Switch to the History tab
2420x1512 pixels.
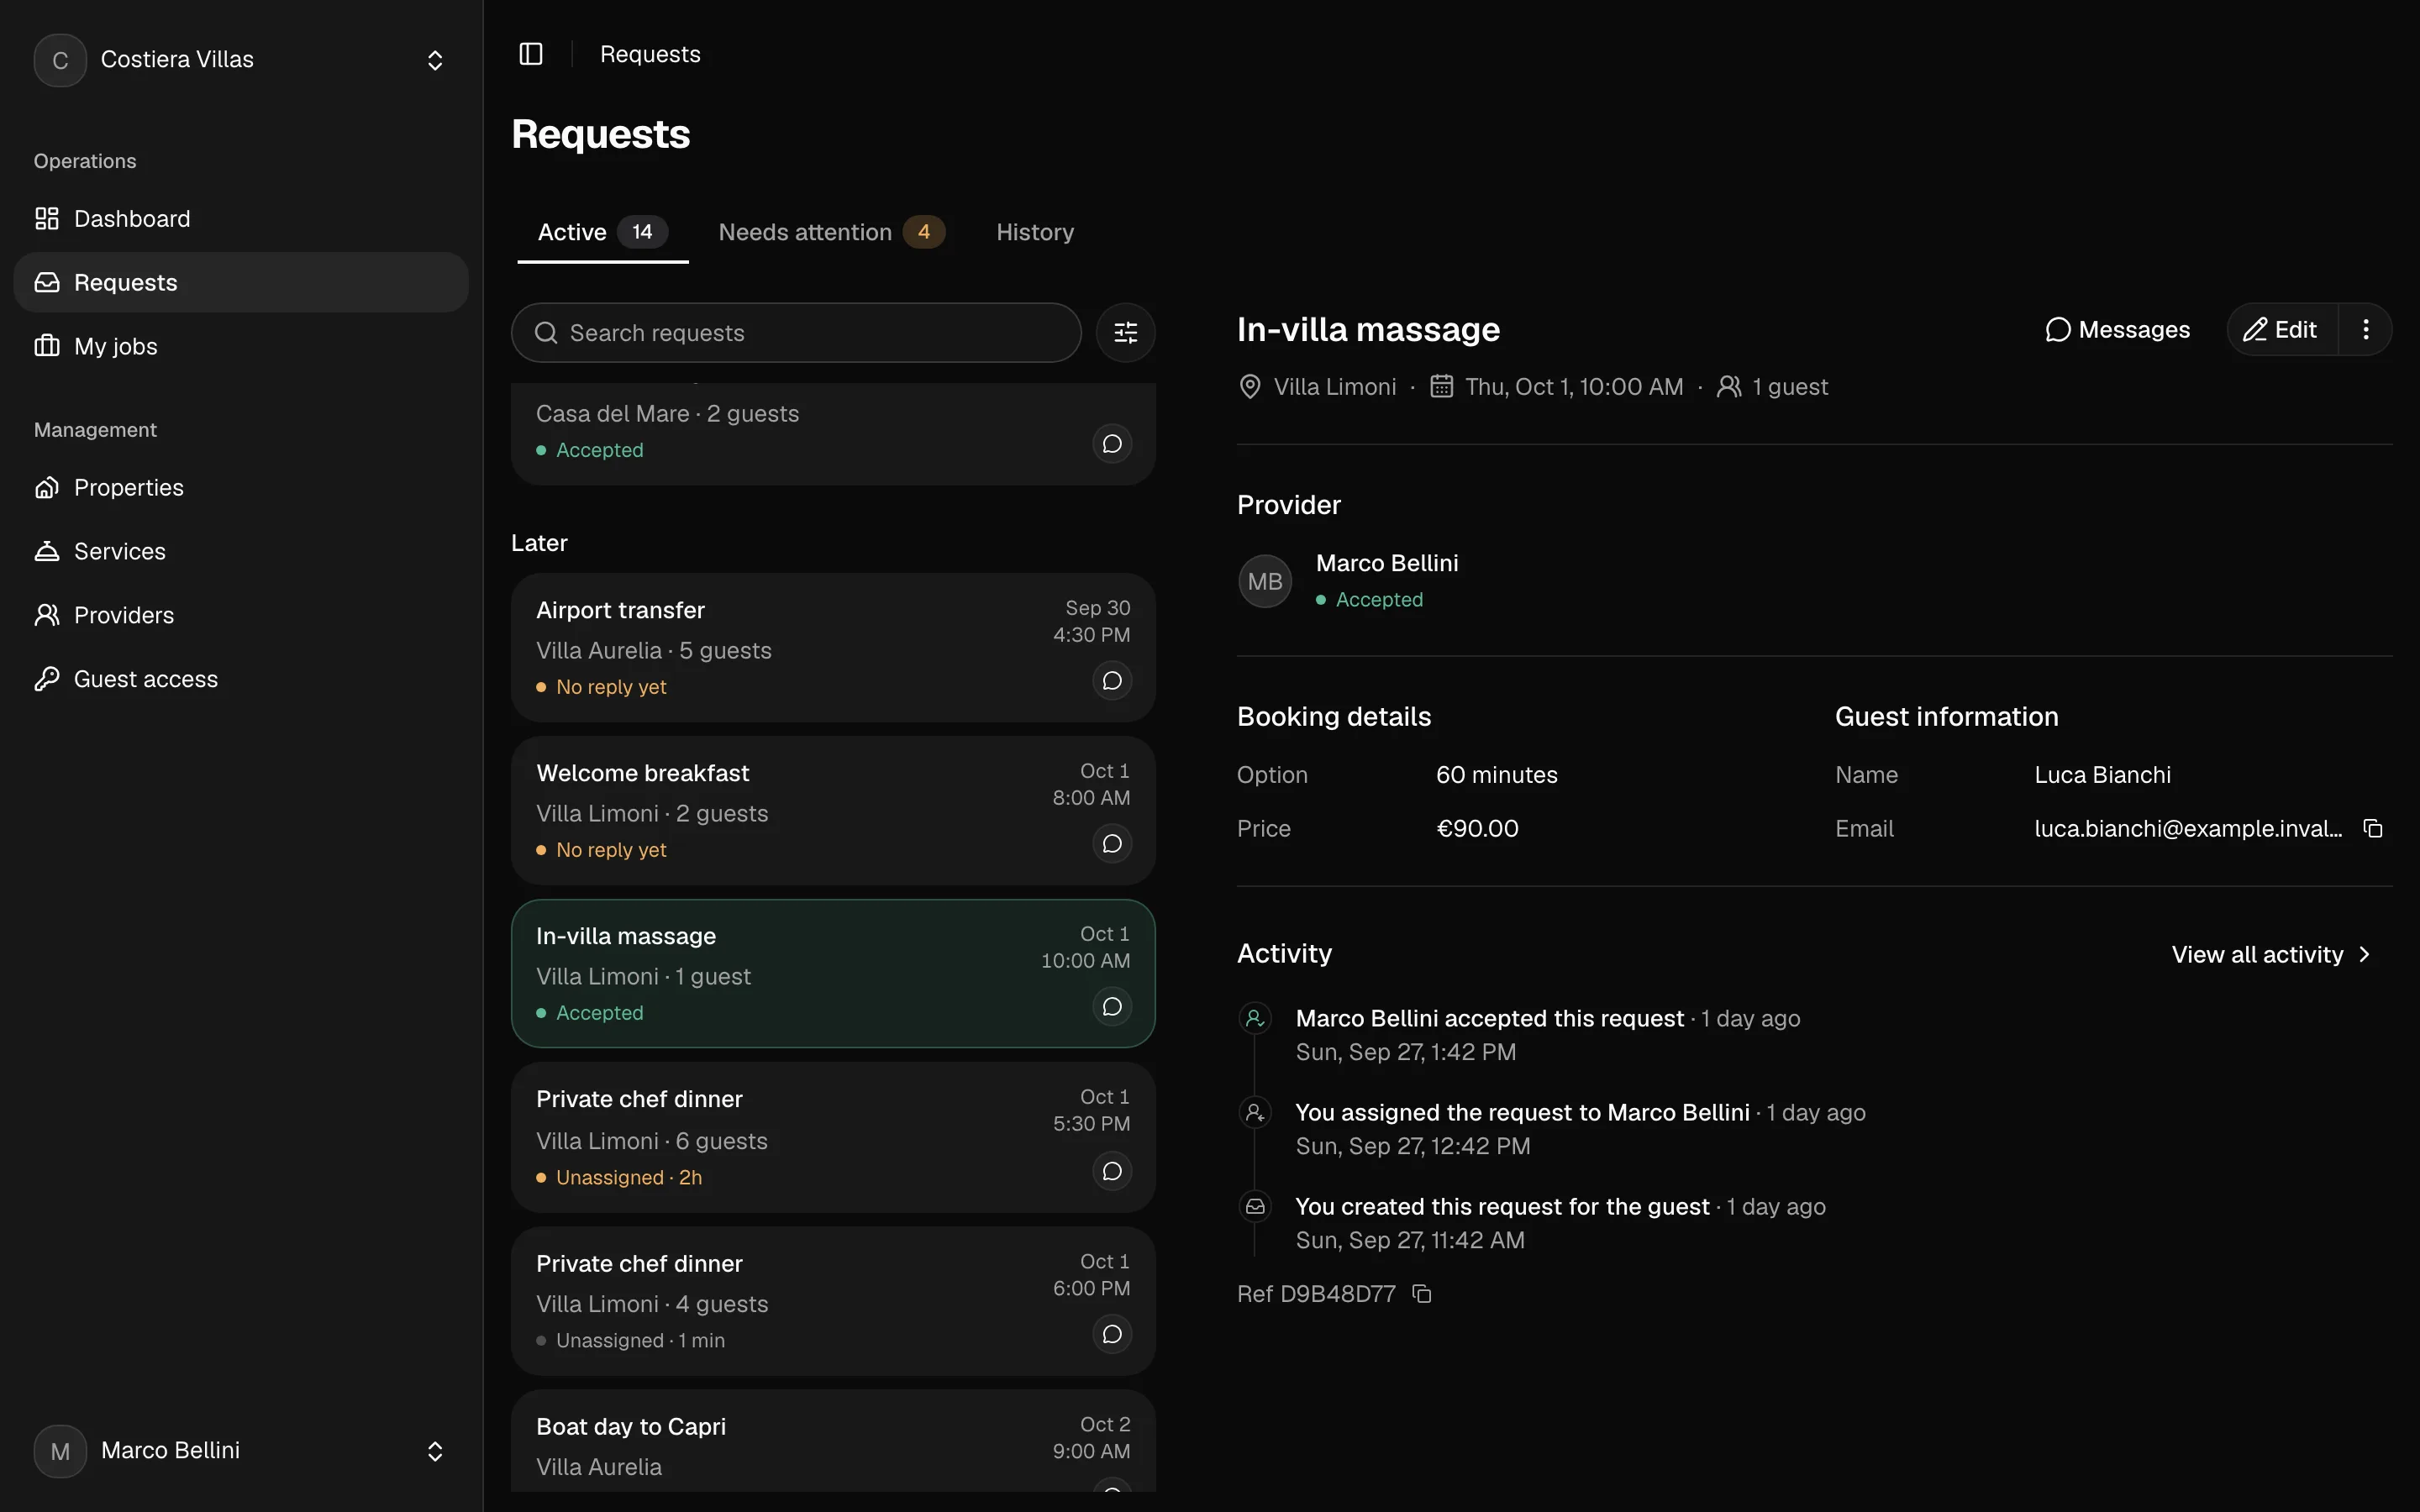(x=1035, y=233)
